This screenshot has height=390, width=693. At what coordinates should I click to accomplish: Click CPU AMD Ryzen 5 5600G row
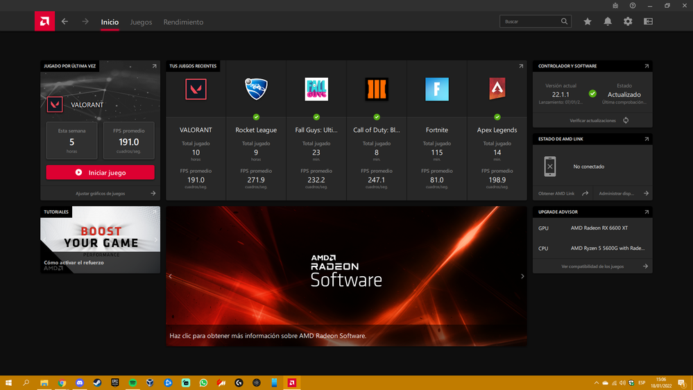592,248
